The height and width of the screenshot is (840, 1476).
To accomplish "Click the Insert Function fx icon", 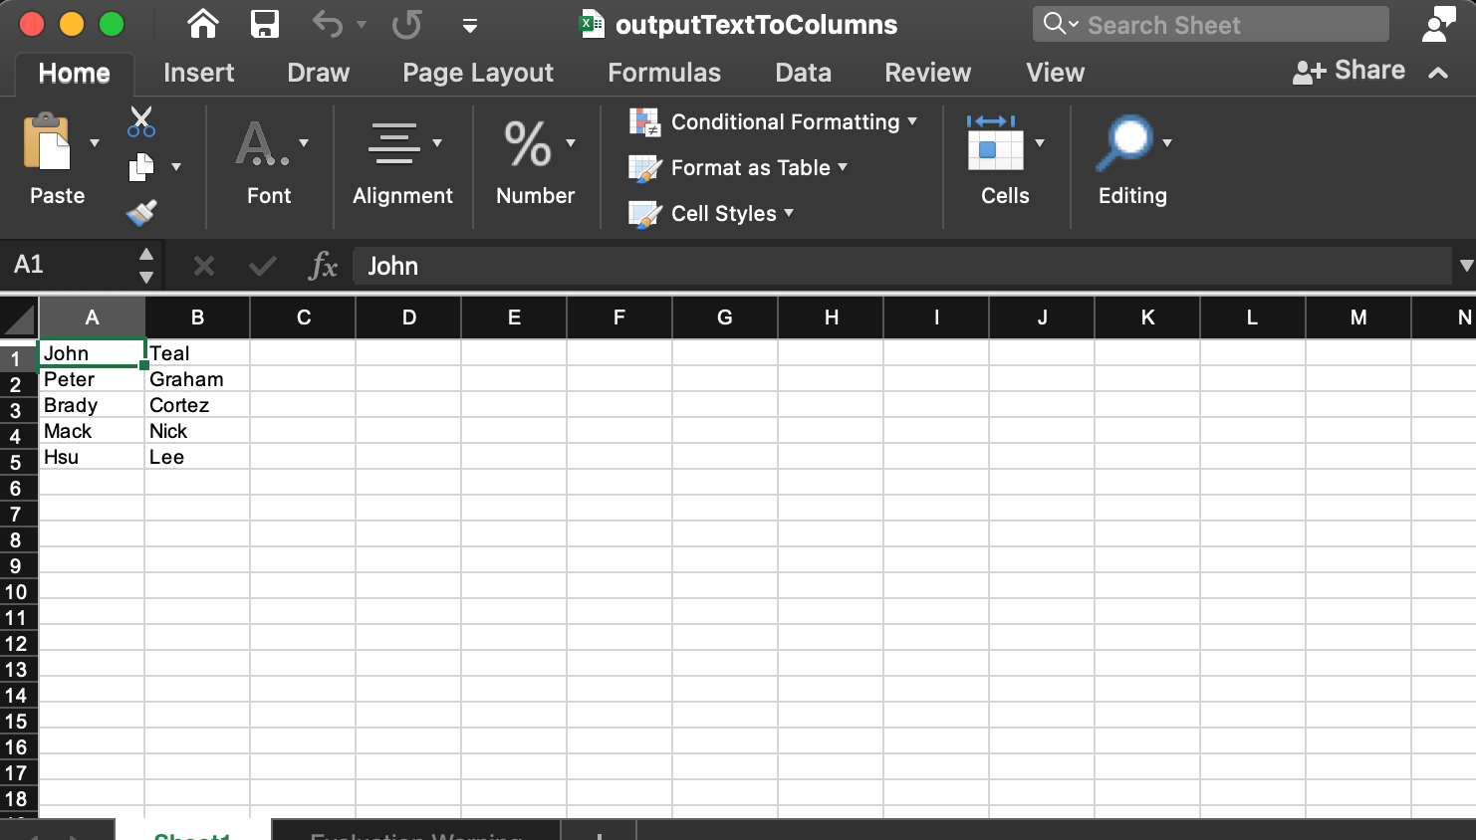I will [322, 266].
